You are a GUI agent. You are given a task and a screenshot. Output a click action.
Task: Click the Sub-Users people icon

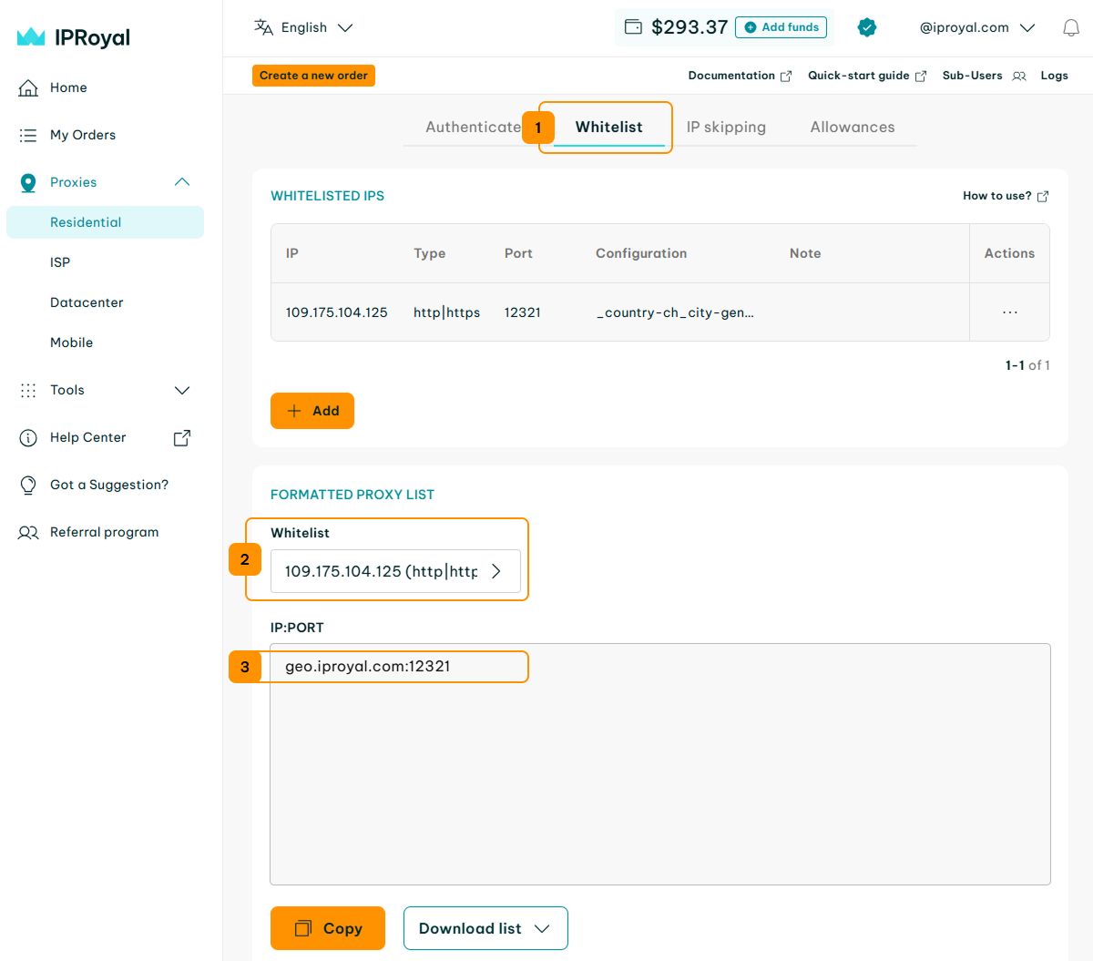1019,76
